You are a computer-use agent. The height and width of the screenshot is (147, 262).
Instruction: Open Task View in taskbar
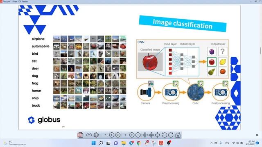pos(108,143)
